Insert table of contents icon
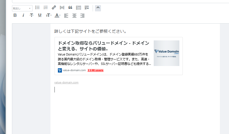Screen dimensions: 229x134 (78, 8)
